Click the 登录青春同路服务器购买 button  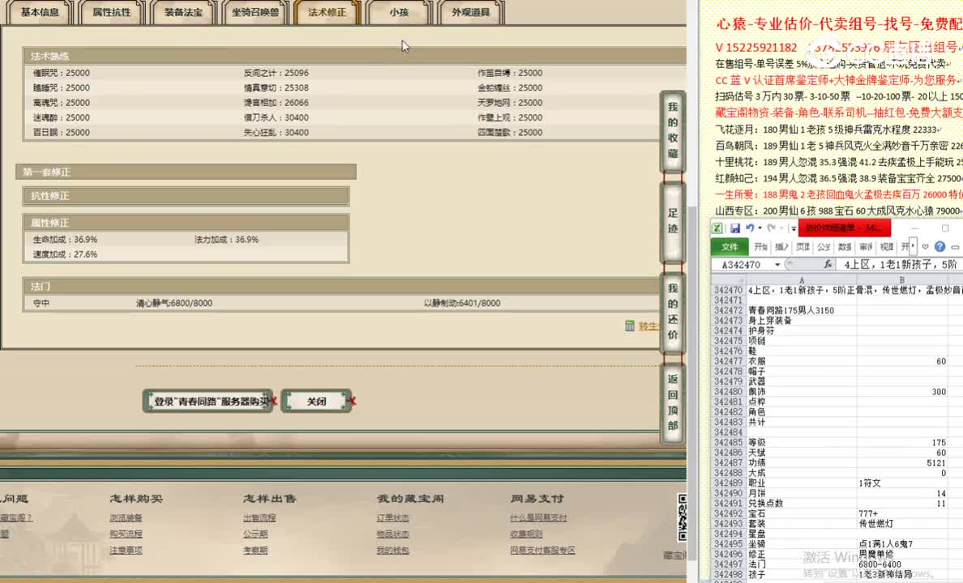coord(208,401)
